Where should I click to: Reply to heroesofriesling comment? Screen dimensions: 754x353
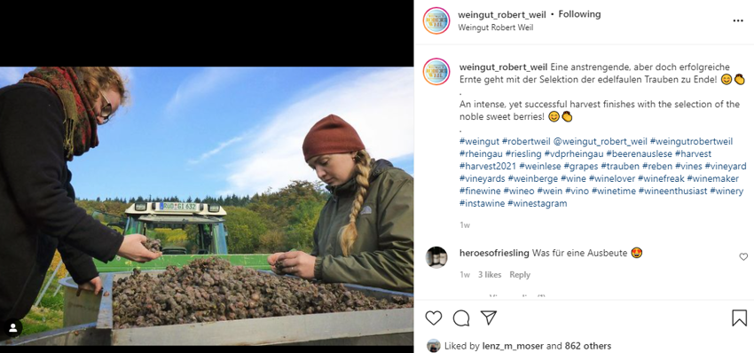click(520, 275)
